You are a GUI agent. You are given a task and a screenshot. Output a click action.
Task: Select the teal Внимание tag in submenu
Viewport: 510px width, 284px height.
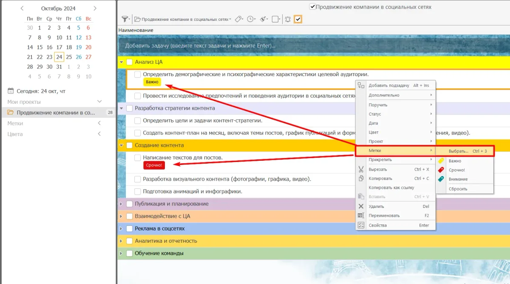tap(458, 179)
